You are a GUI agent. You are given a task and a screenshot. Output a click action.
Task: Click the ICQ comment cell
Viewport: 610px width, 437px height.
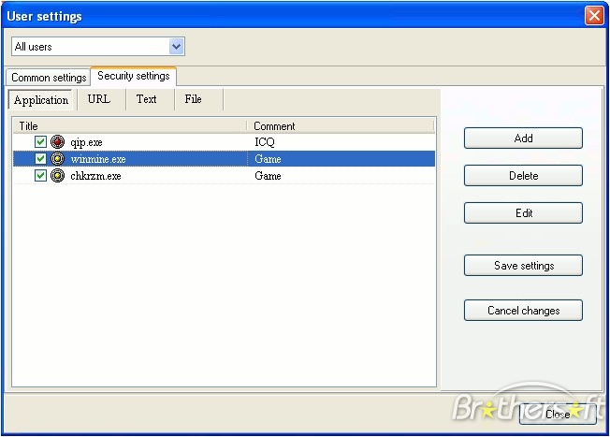265,142
